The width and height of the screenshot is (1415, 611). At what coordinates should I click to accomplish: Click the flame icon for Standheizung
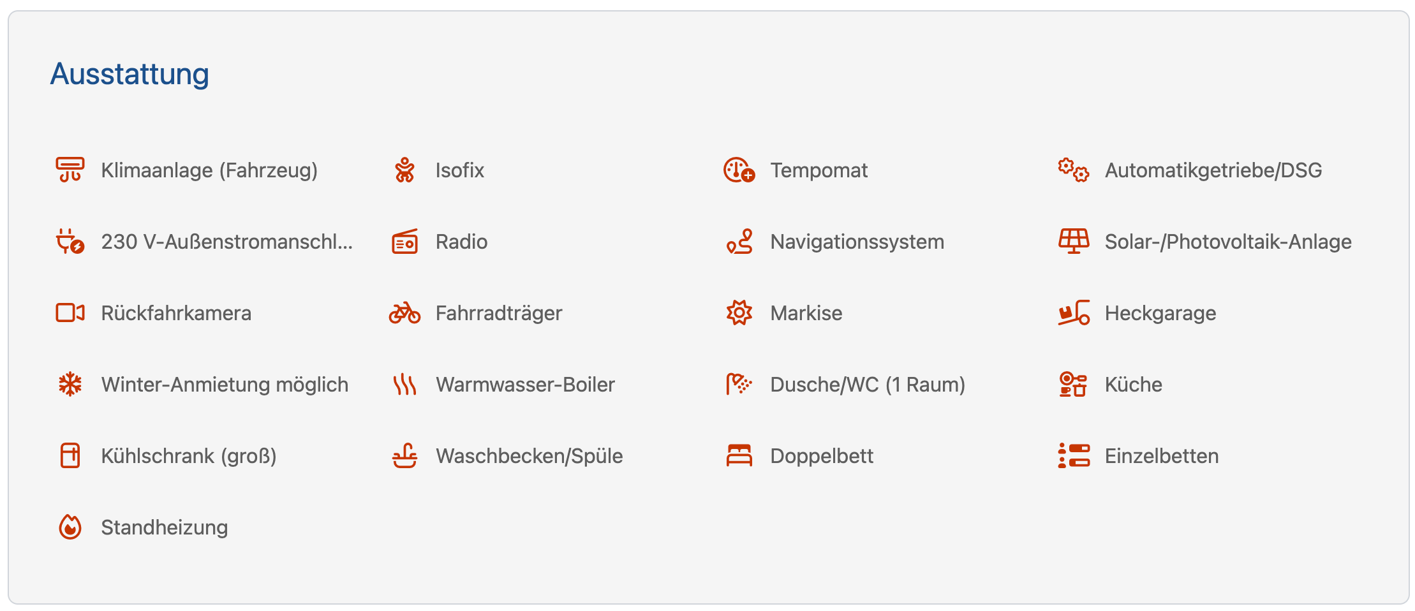click(70, 527)
